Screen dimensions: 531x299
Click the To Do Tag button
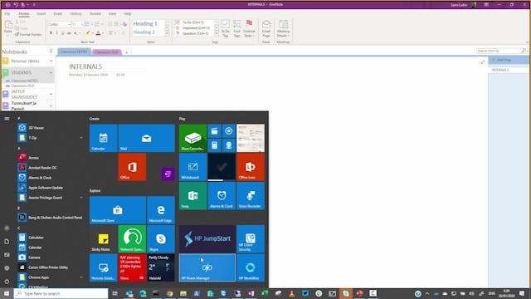(225, 28)
